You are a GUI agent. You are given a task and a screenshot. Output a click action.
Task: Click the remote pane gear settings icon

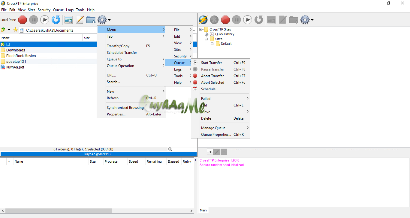click(x=305, y=20)
